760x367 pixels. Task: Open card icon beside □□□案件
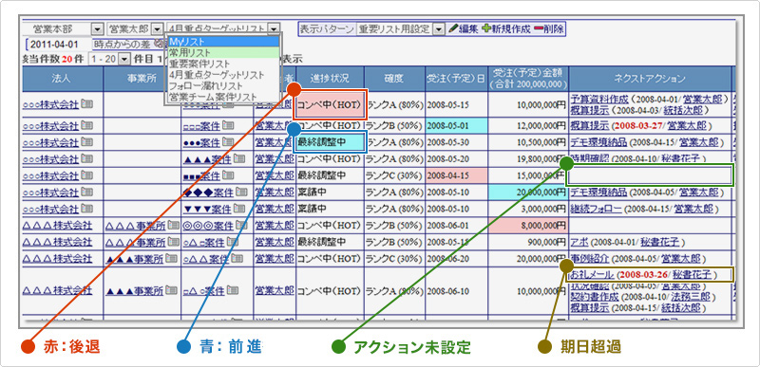(228, 126)
